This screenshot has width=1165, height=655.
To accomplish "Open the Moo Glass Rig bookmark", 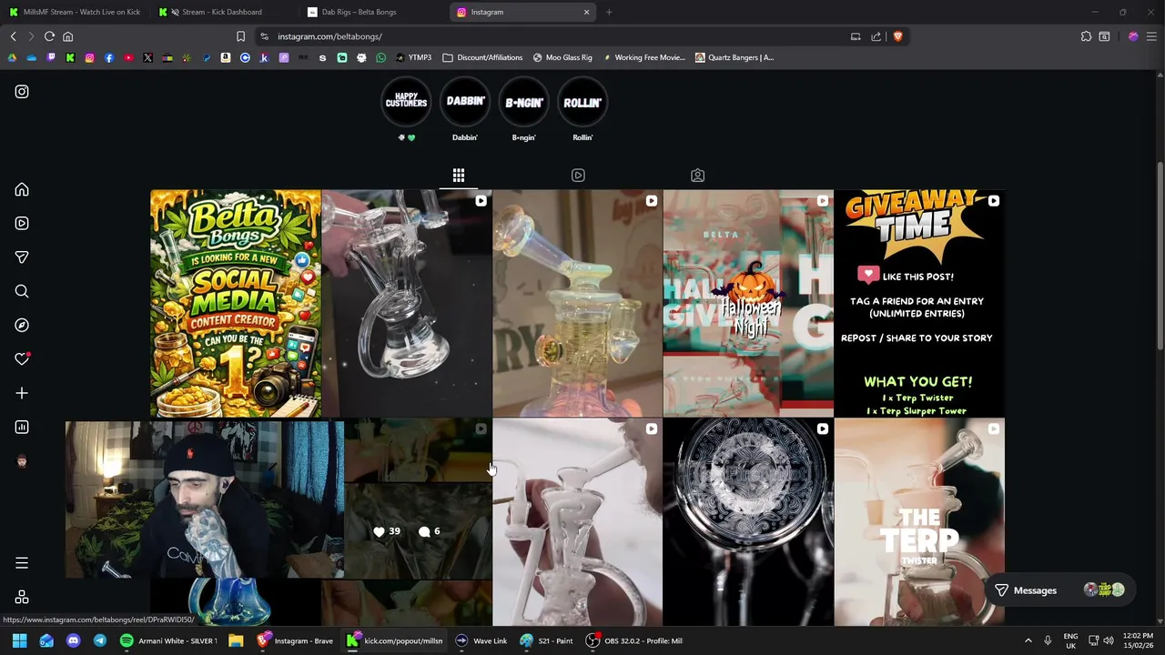I will tap(562, 57).
